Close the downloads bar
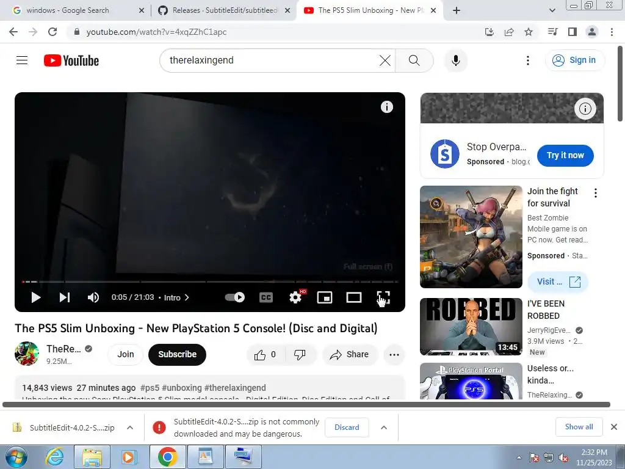The image size is (625, 469). [x=614, y=427]
